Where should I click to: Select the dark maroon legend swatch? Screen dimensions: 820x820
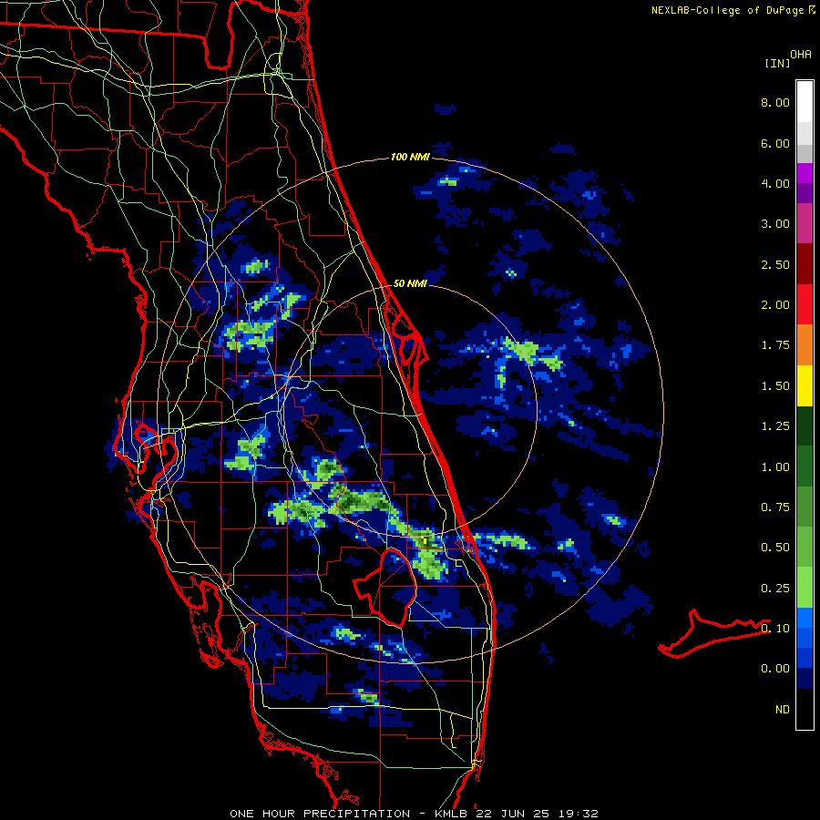[805, 264]
